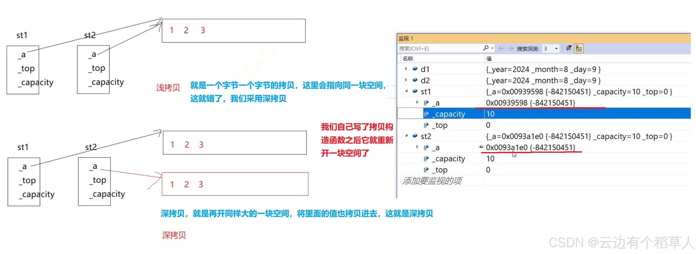Click d1's value {_year=2024 _month=8 _day=9 }
Screen dimensions: 696x254
point(543,69)
